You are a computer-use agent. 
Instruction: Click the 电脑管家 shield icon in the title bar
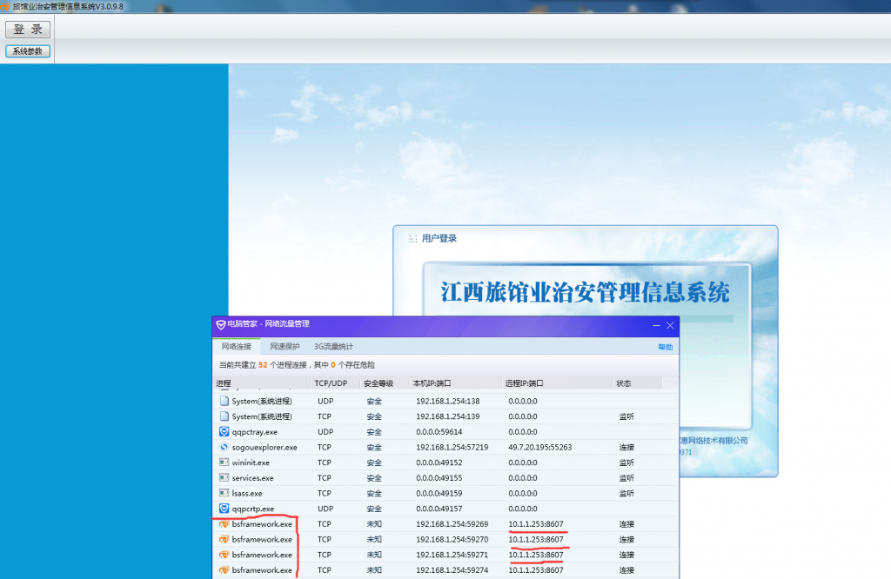[x=220, y=324]
